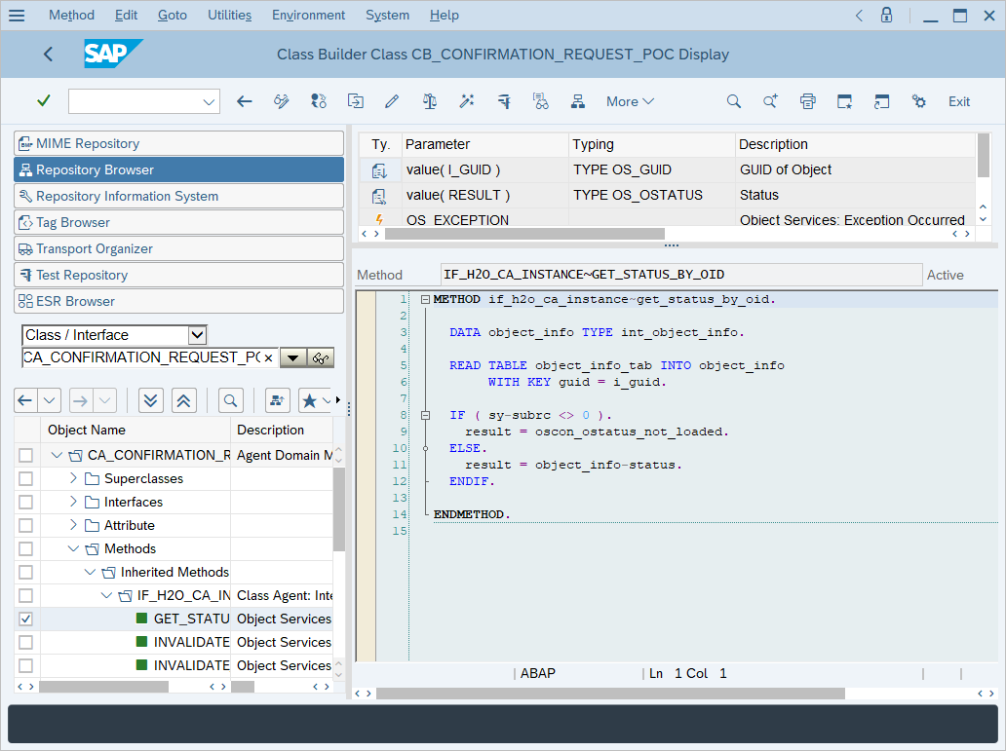Viewport: 1006px width, 751px height.
Task: Click the Print icon in the toolbar
Action: (807, 101)
